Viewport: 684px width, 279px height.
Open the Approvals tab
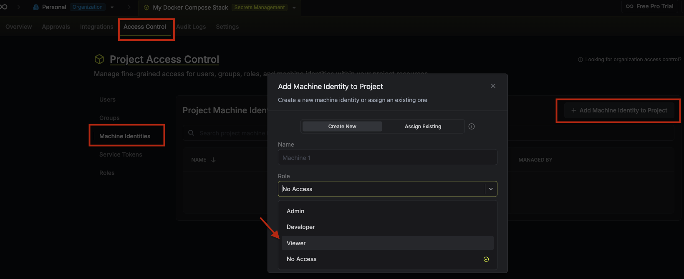(56, 27)
